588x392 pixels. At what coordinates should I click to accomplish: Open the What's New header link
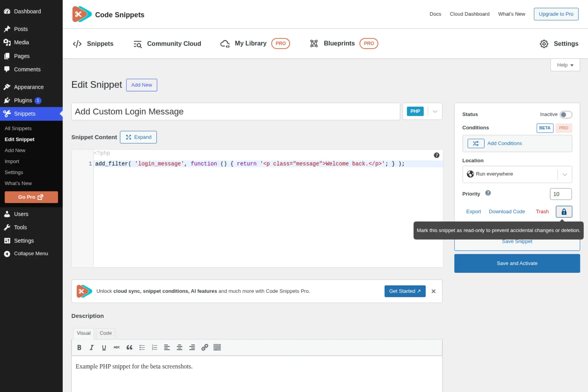pyautogui.click(x=511, y=14)
